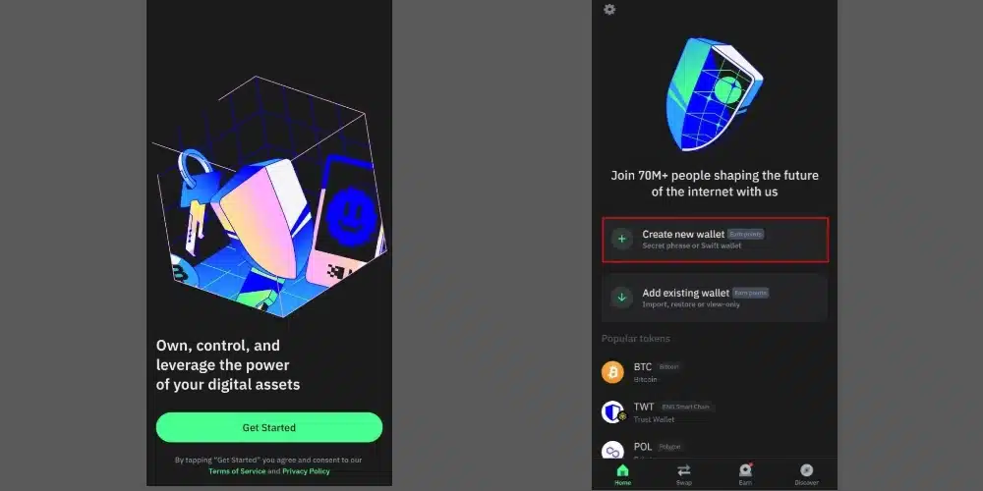Select the Polygon POL token icon
The image size is (983, 491).
[x=612, y=451]
